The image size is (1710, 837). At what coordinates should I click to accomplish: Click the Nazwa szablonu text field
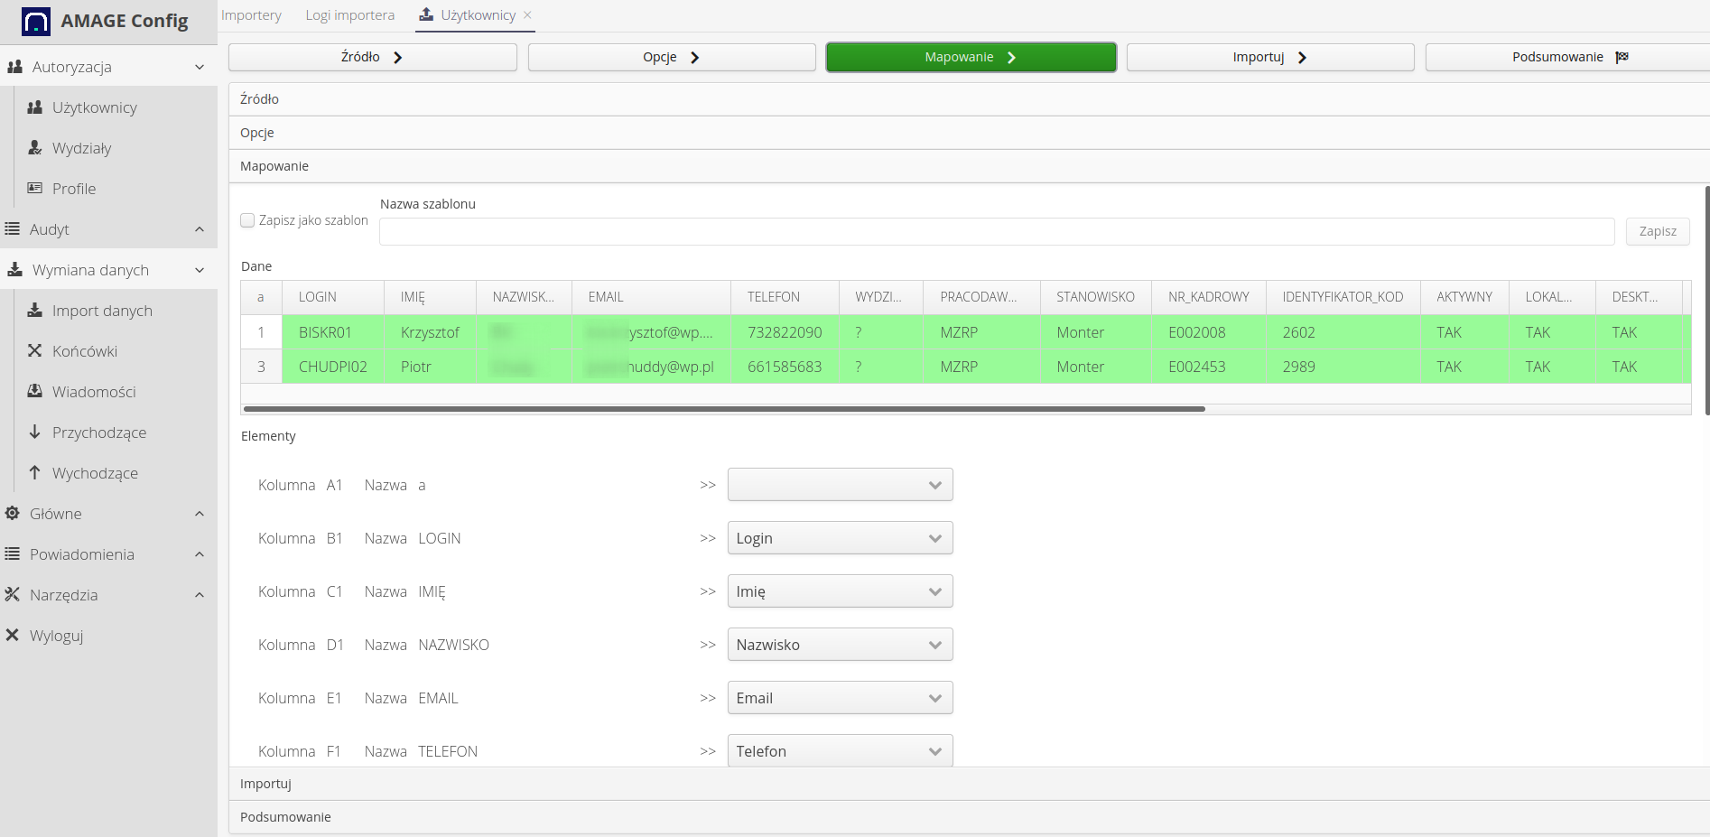996,232
